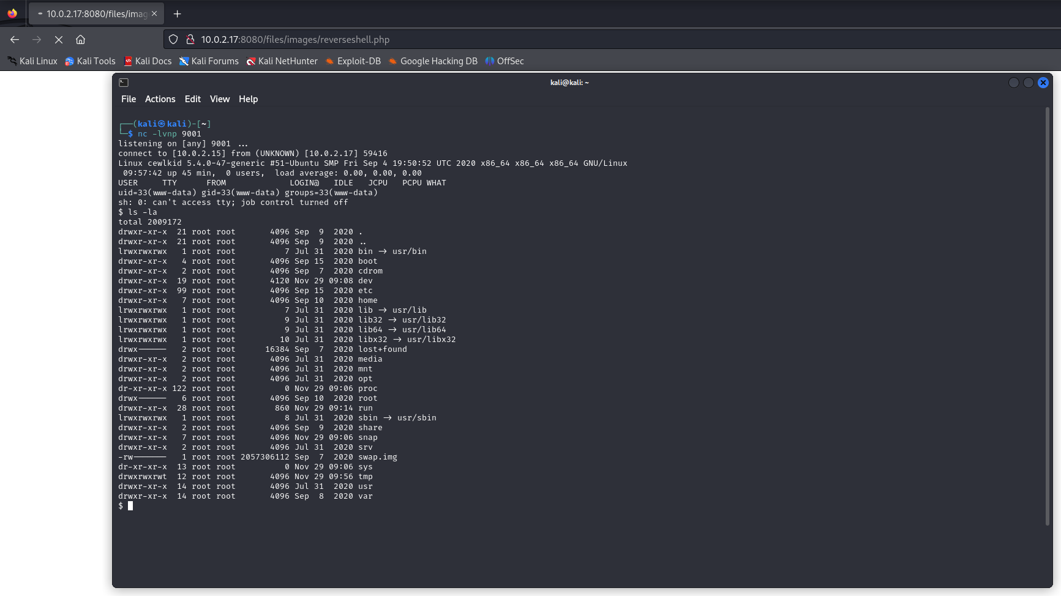
Task: Switch to the 10.0.2.17:8080 browser tab
Action: (x=92, y=13)
